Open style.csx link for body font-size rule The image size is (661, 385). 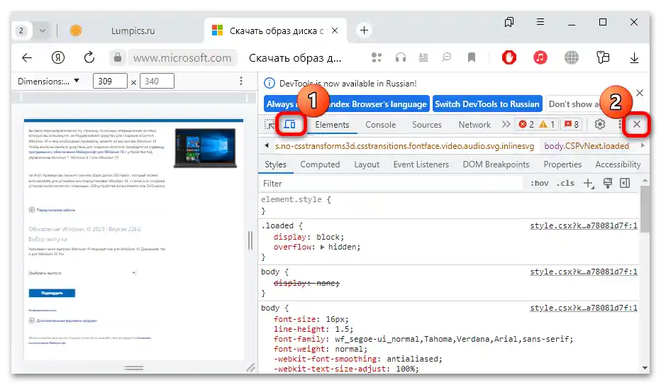tap(584, 308)
